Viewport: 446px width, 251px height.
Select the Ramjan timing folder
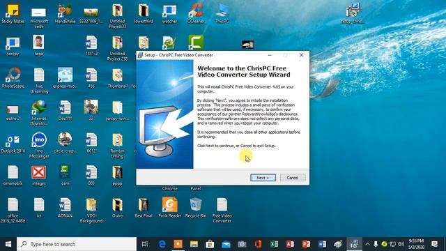coord(117,146)
